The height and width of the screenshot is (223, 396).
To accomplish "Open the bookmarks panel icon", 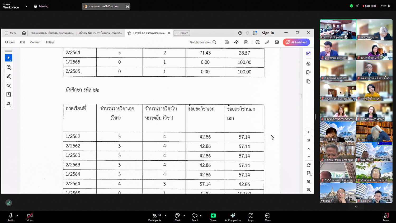I will (308, 72).
